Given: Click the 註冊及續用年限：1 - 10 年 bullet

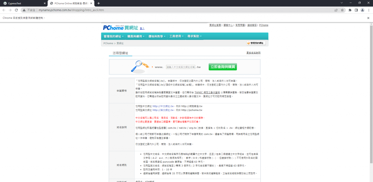Looking at the screenshot, I should click(158, 169).
